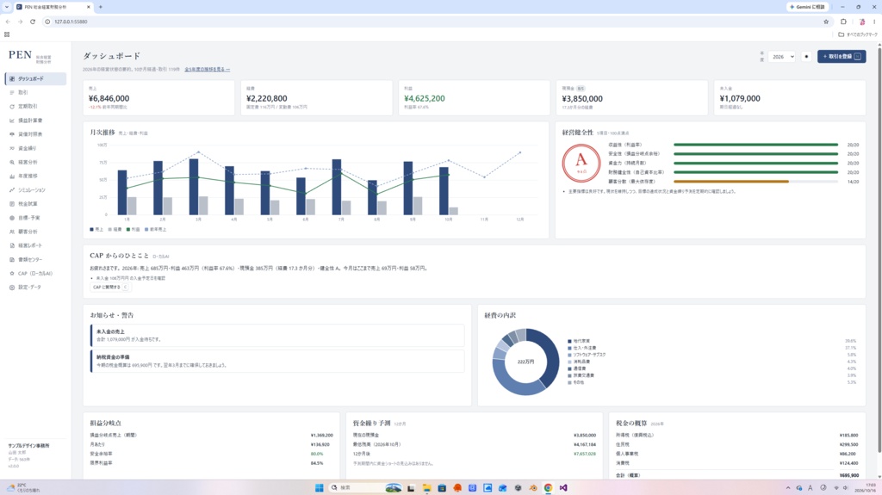
Task: Open 書類センター in the sidebar
Action: (35, 259)
